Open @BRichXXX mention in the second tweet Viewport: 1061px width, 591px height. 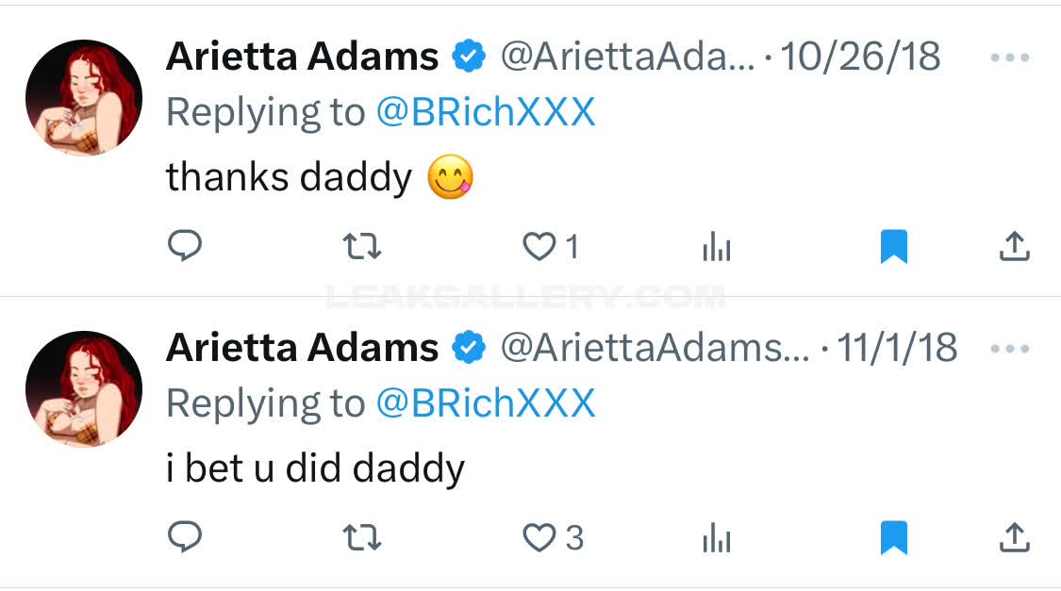pyautogui.click(x=486, y=404)
